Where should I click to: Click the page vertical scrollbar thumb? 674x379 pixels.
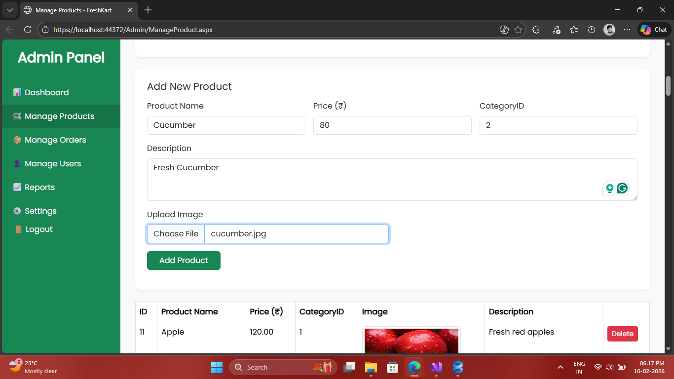point(669,86)
